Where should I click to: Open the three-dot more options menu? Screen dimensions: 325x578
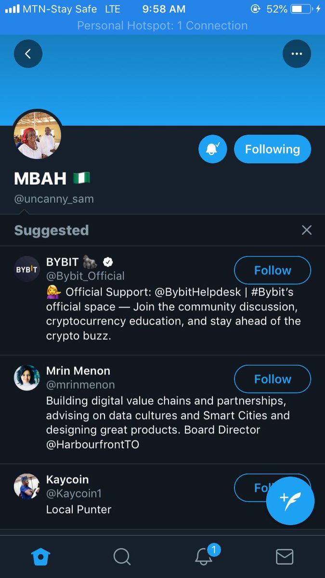tap(297, 53)
